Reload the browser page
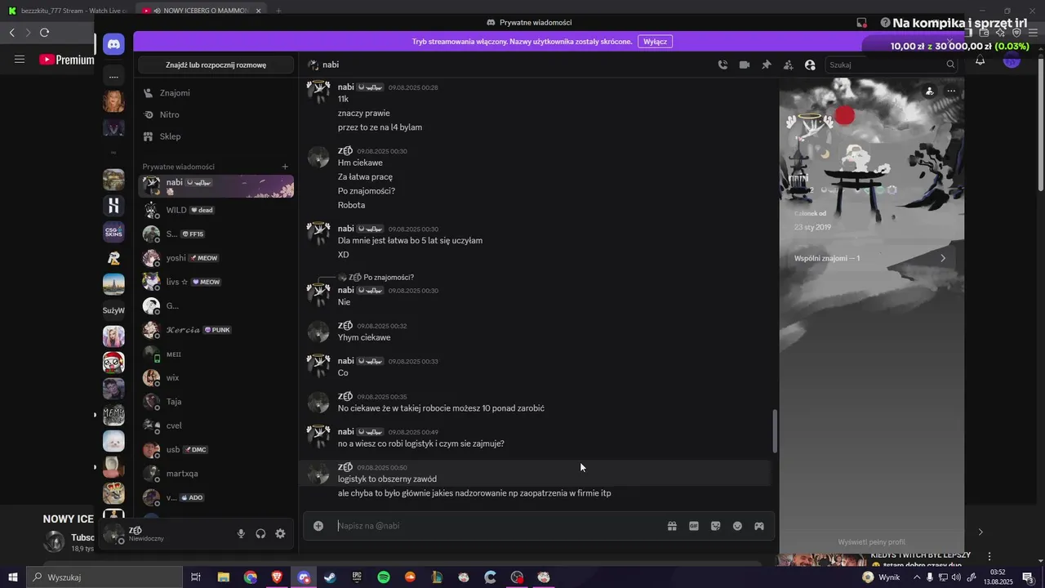Viewport: 1045px width, 588px height. point(44,33)
